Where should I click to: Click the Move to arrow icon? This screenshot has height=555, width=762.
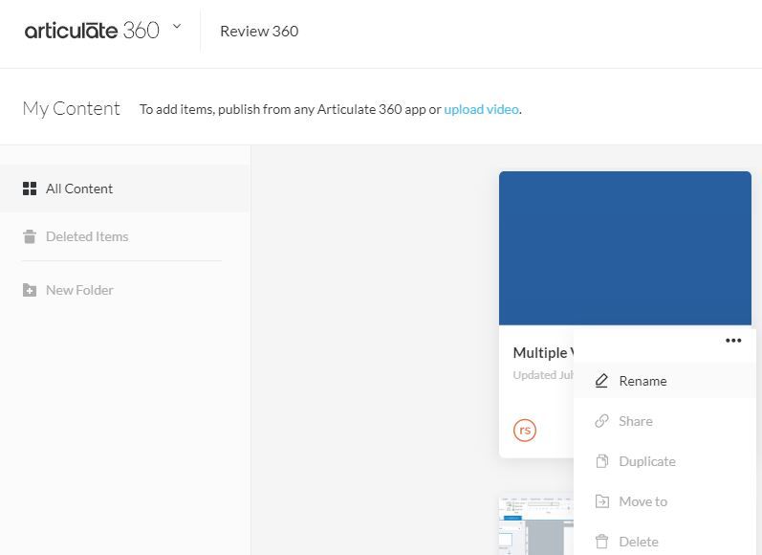click(x=602, y=501)
